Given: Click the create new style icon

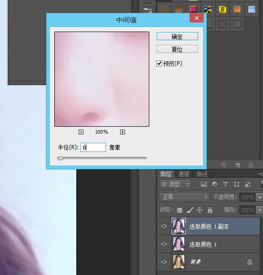Looking at the screenshot, I should pos(237,165).
